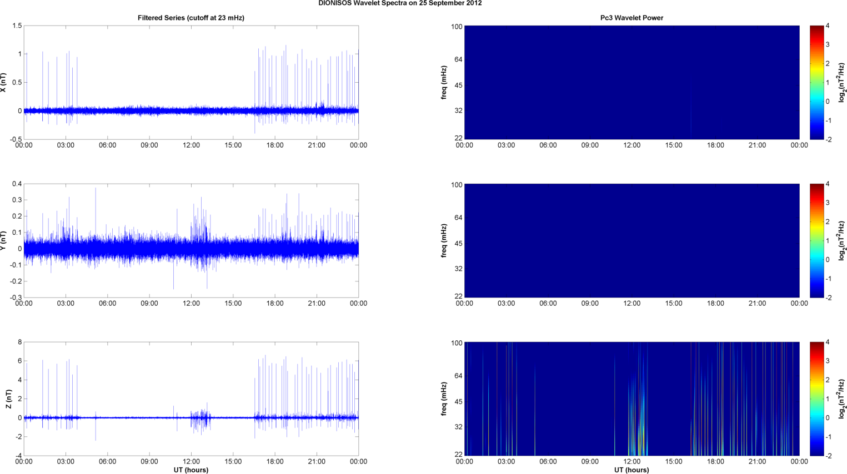
Task: Click the '8' tick on the Z plot
Action: [20, 342]
